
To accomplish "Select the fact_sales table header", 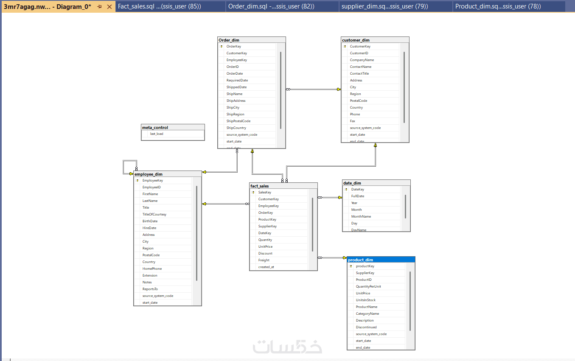I will click(x=283, y=186).
